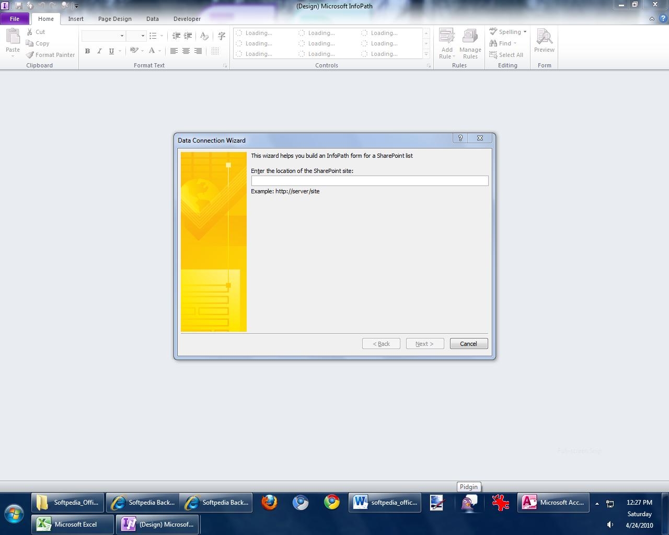Image resolution: width=669 pixels, height=535 pixels.
Task: Decrease the paragraph indent
Action: point(176,36)
